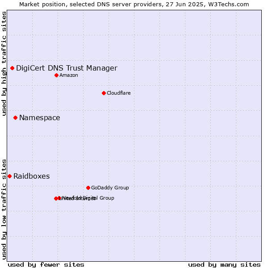Click the United Internet data point marker
Screen dimensions: 268x268
(x=56, y=198)
